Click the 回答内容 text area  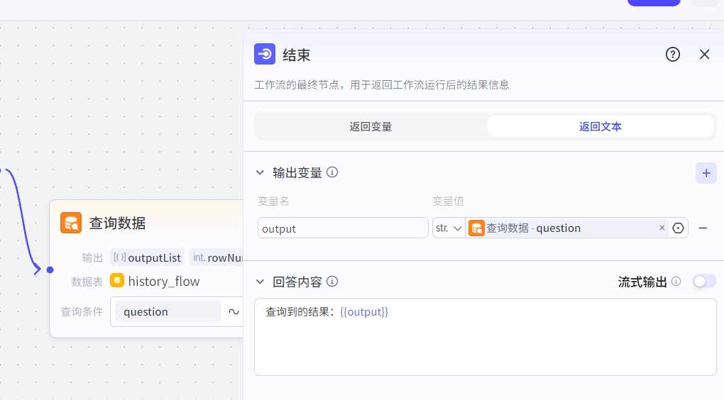(486, 337)
